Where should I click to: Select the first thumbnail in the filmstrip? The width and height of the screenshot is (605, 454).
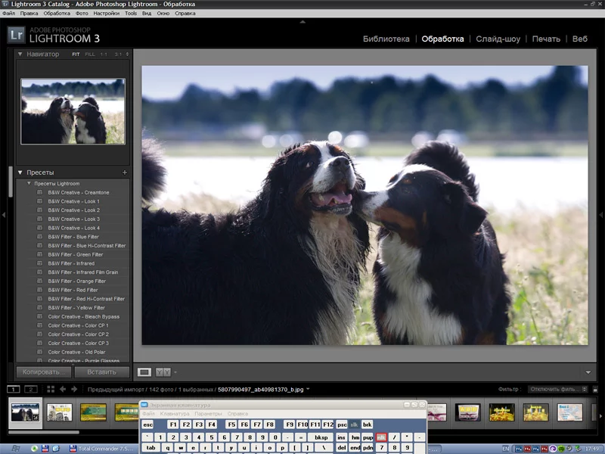25,412
